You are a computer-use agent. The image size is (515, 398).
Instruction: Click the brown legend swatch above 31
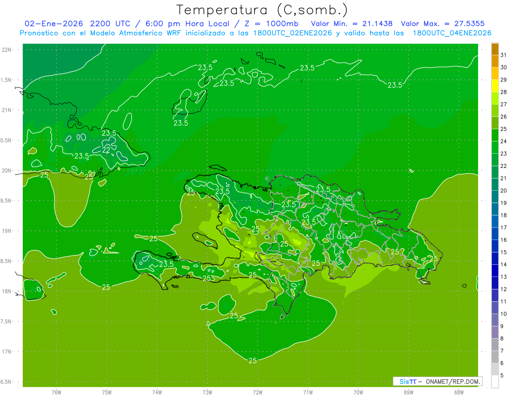coord(495,49)
